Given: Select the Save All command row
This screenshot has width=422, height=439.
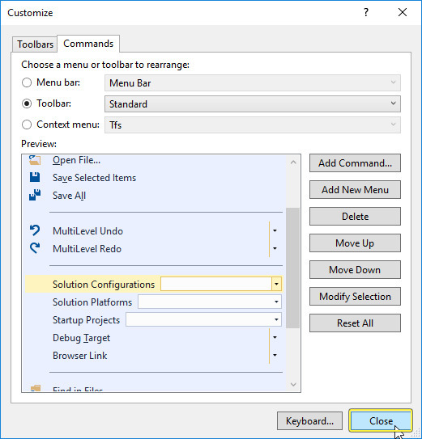Looking at the screenshot, I should click(x=154, y=195).
